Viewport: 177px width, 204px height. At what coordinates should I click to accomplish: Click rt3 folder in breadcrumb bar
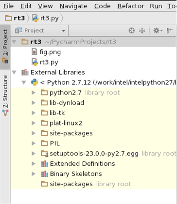[15, 18]
